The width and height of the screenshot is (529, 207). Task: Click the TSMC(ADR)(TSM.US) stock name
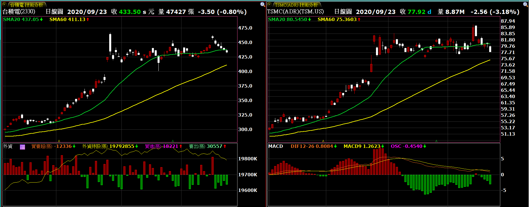pyautogui.click(x=296, y=12)
